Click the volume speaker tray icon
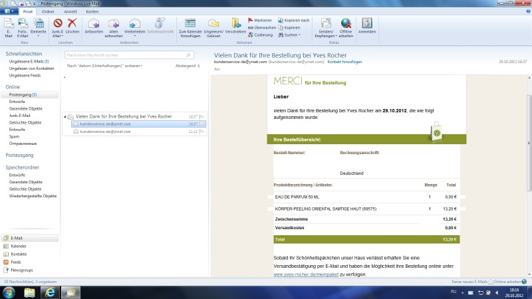 click(497, 292)
